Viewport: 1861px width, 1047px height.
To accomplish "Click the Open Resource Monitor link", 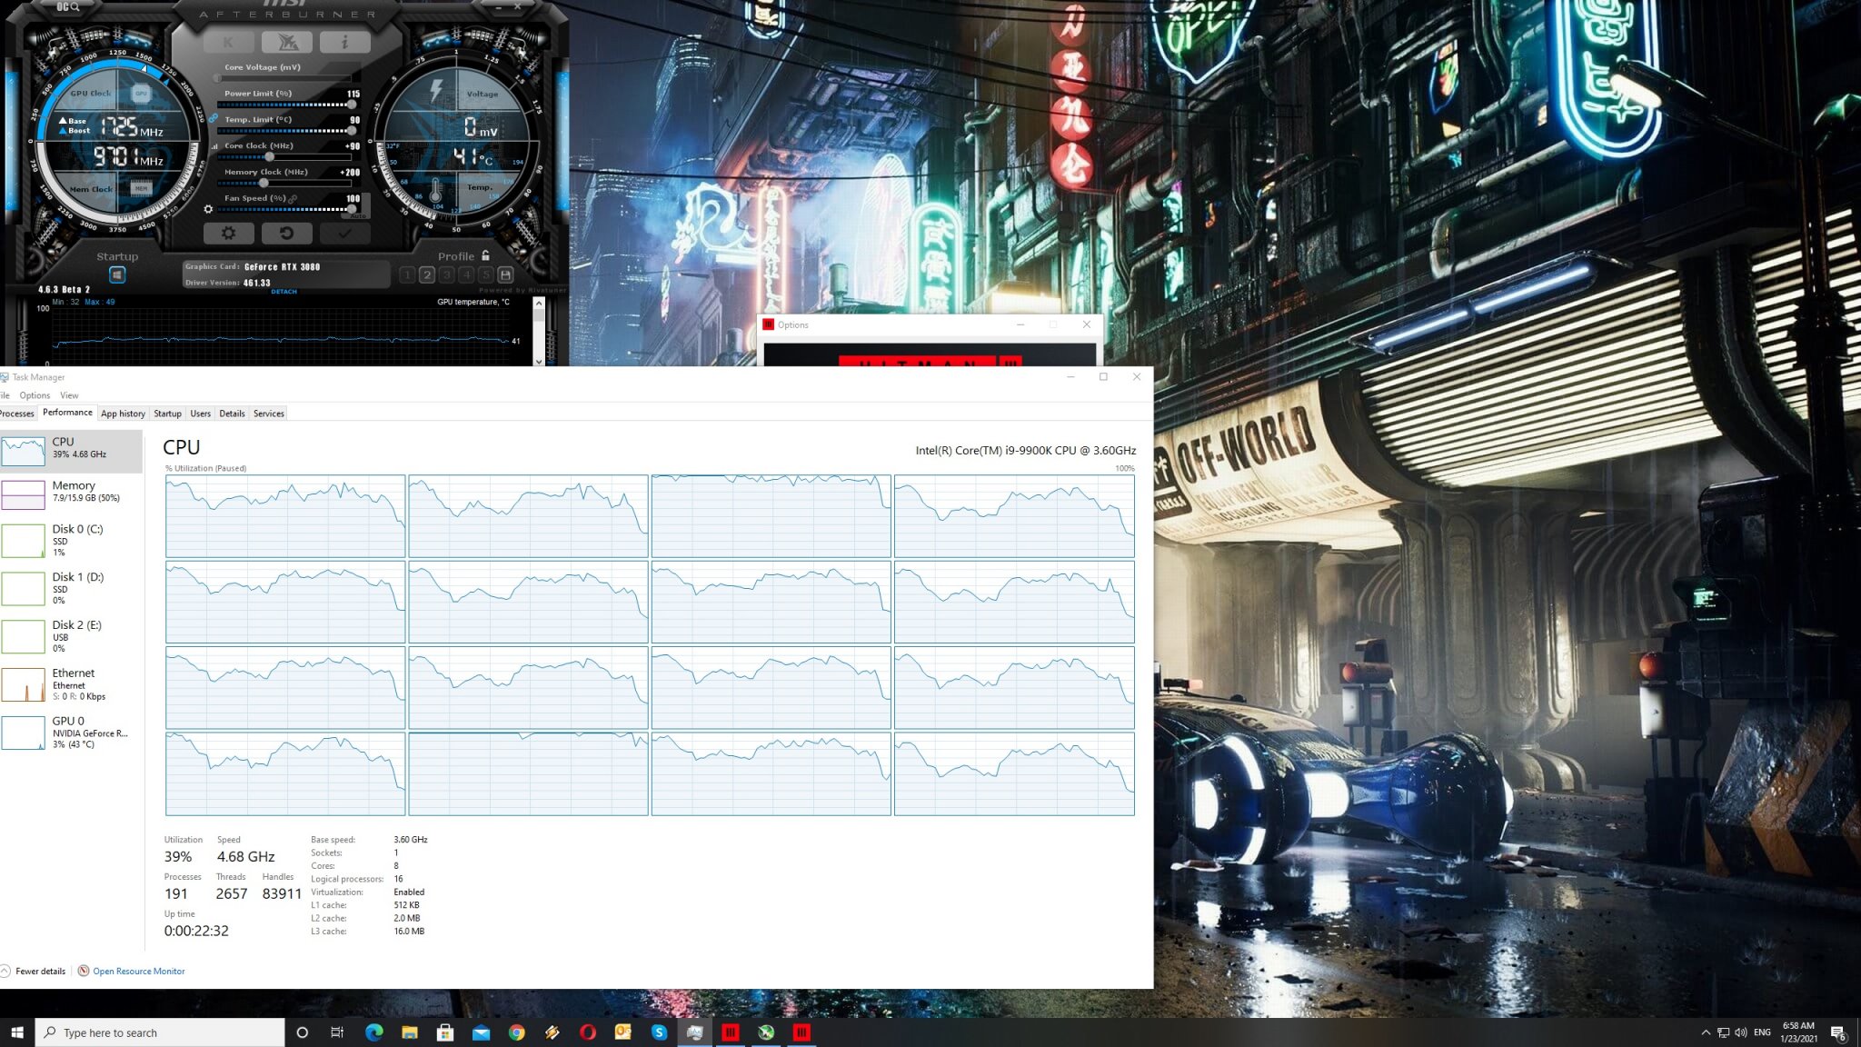I will tap(138, 971).
